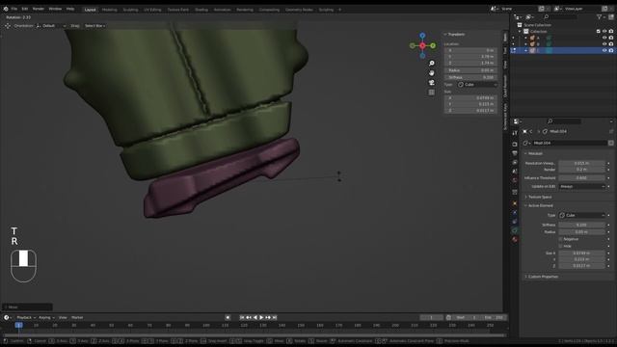This screenshot has width=617, height=347.
Task: Click the viewport navigation gizmo Z axis
Action: (x=422, y=36)
